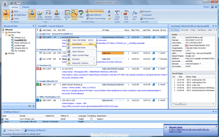The width and height of the screenshot is (219, 137).
Task: Collapse Monitored Sites tree node
Action: (x=3, y=32)
